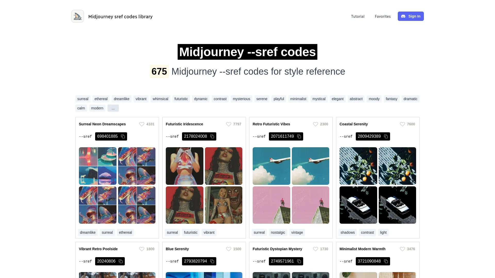Click the copy icon for sref 698401885
The height and width of the screenshot is (278, 495).
[123, 136]
